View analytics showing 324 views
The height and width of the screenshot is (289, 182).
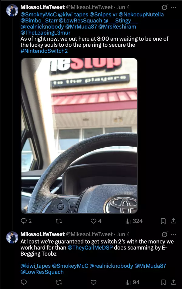pyautogui.click(x=134, y=221)
